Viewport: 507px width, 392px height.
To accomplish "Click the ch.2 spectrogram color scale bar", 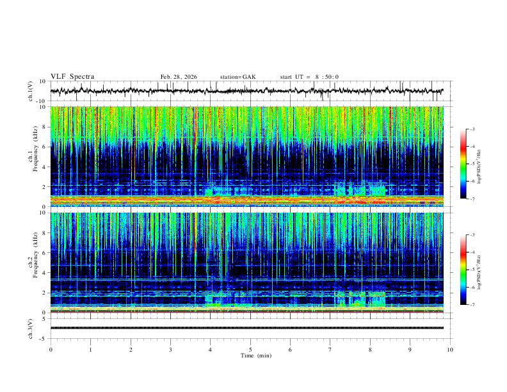I will coord(463,270).
